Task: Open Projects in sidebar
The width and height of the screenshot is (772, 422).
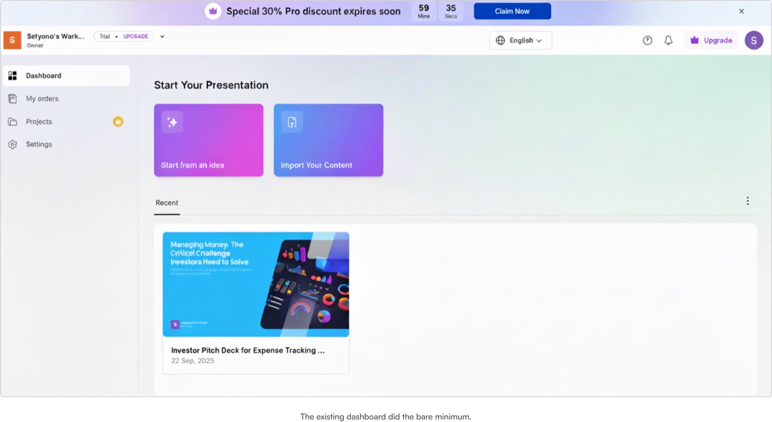Action: point(66,122)
